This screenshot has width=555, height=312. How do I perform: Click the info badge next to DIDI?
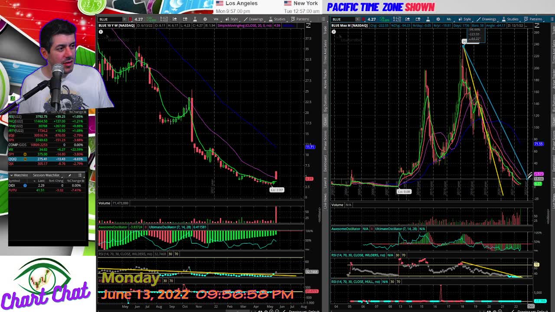25,185
